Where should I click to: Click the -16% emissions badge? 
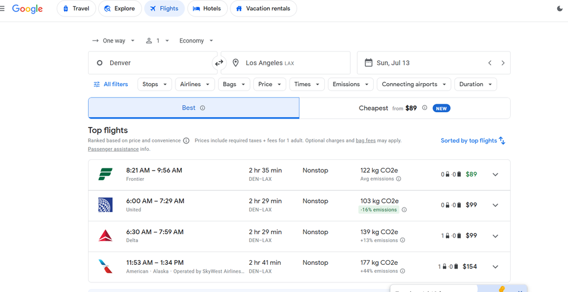point(378,210)
